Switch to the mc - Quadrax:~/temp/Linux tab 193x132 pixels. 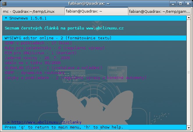(x=33, y=12)
